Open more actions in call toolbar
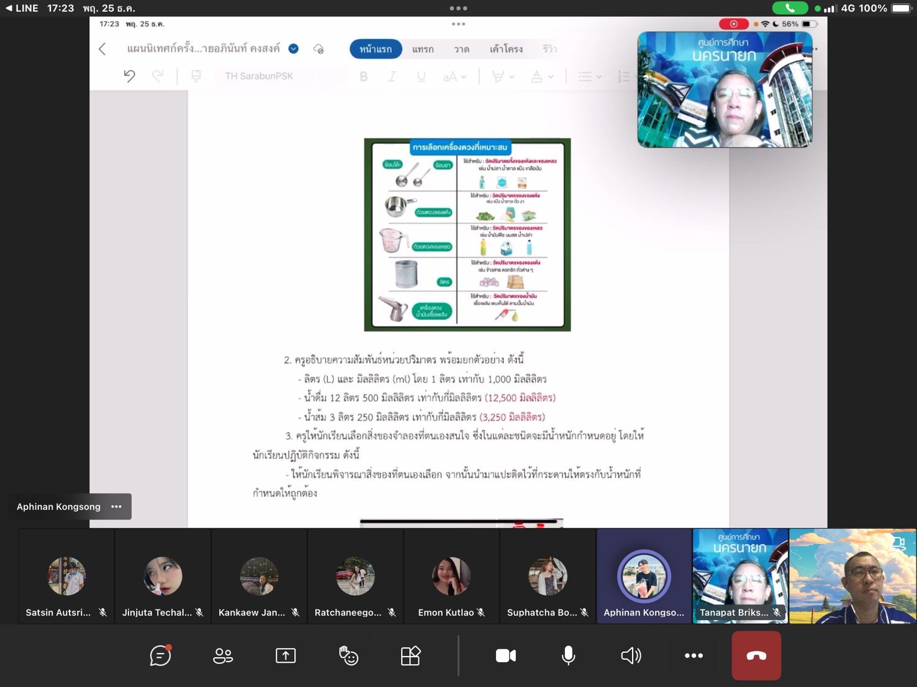This screenshot has height=687, width=917. (x=693, y=655)
